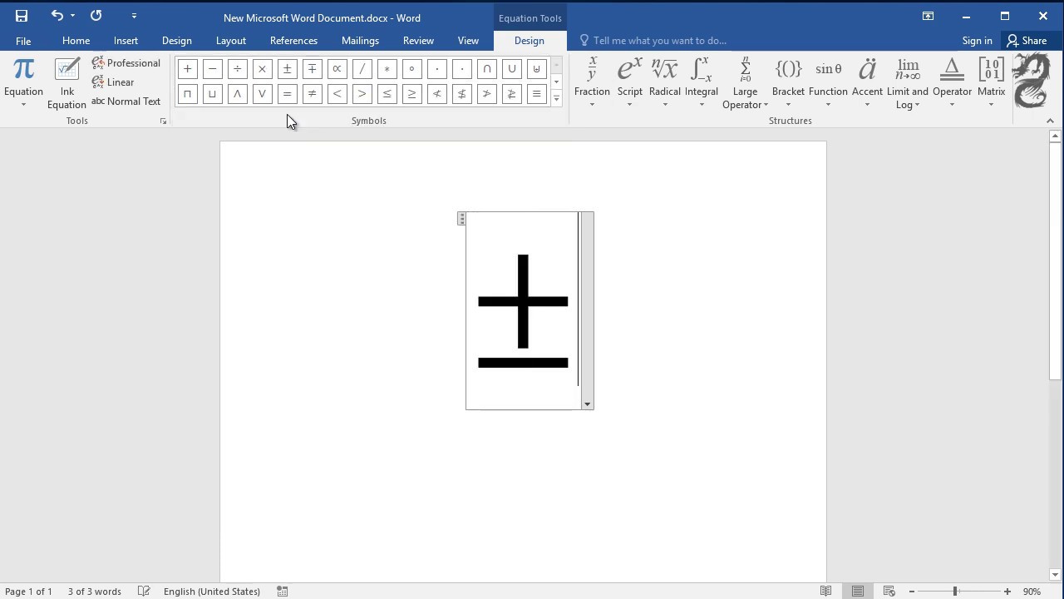This screenshot has width=1064, height=599.
Task: Insert the asterisk operator symbol
Action: point(387,69)
